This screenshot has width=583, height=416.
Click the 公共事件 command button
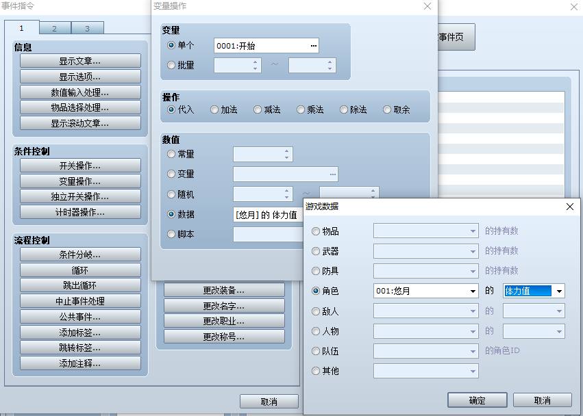(x=80, y=317)
